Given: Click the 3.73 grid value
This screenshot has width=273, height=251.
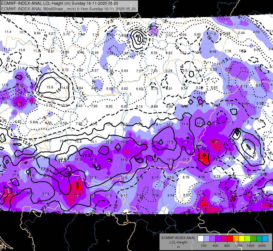Looking at the screenshot, I should pyautogui.click(x=66, y=34).
